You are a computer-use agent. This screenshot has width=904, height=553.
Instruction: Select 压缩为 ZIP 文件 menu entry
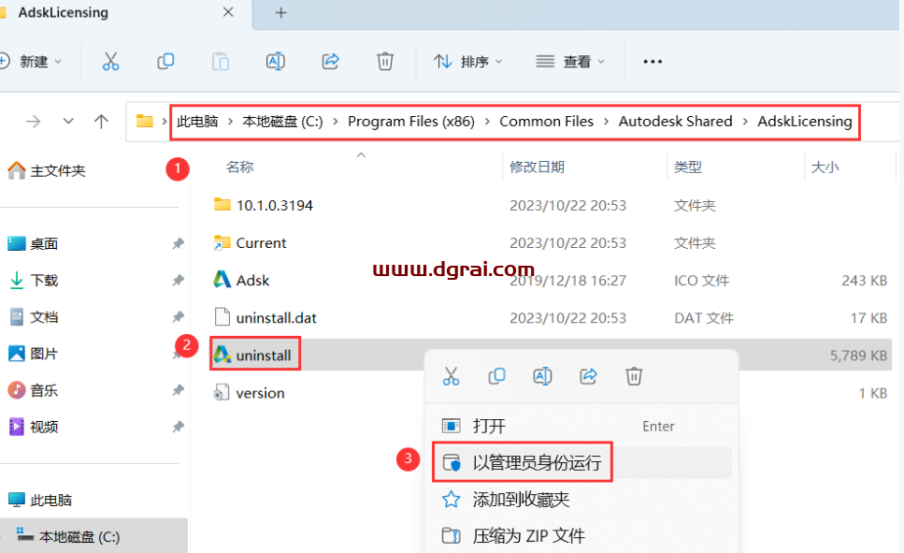coord(528,536)
